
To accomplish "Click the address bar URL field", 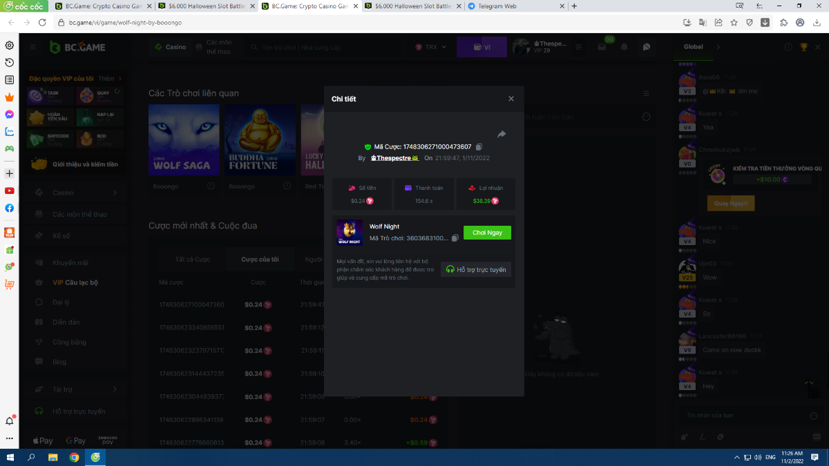I will [345, 22].
